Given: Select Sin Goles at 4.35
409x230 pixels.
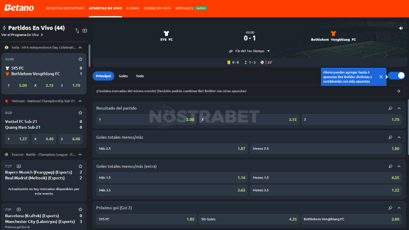Looking at the screenshot, I should click(x=249, y=219).
